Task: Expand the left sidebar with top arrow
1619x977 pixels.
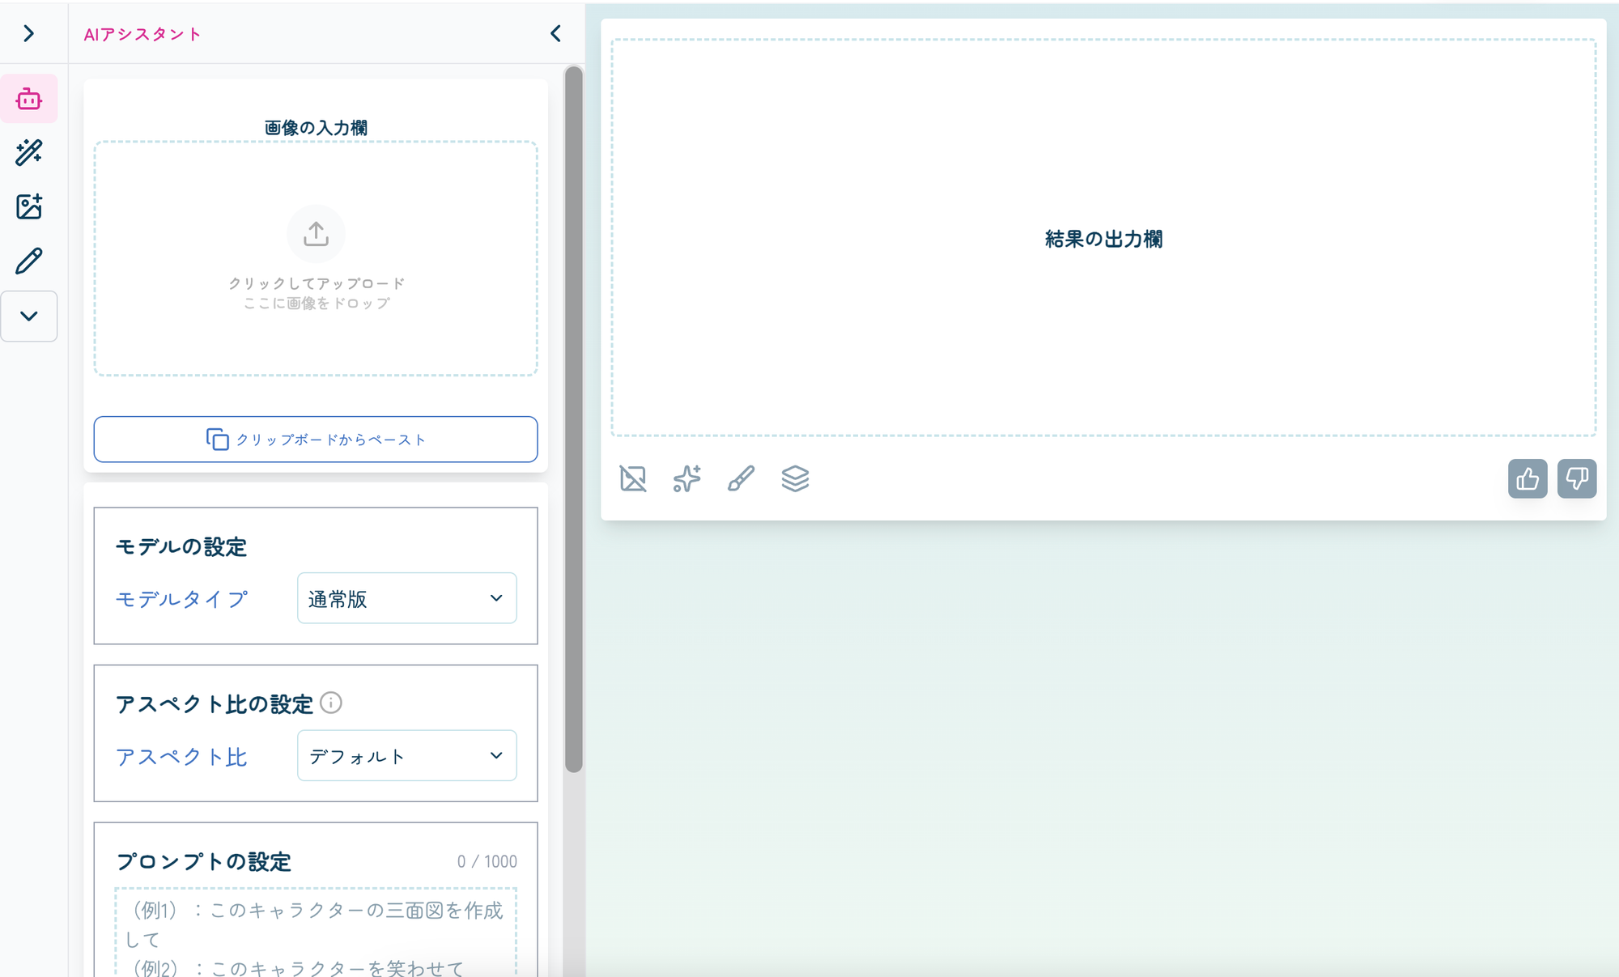Action: click(x=29, y=33)
